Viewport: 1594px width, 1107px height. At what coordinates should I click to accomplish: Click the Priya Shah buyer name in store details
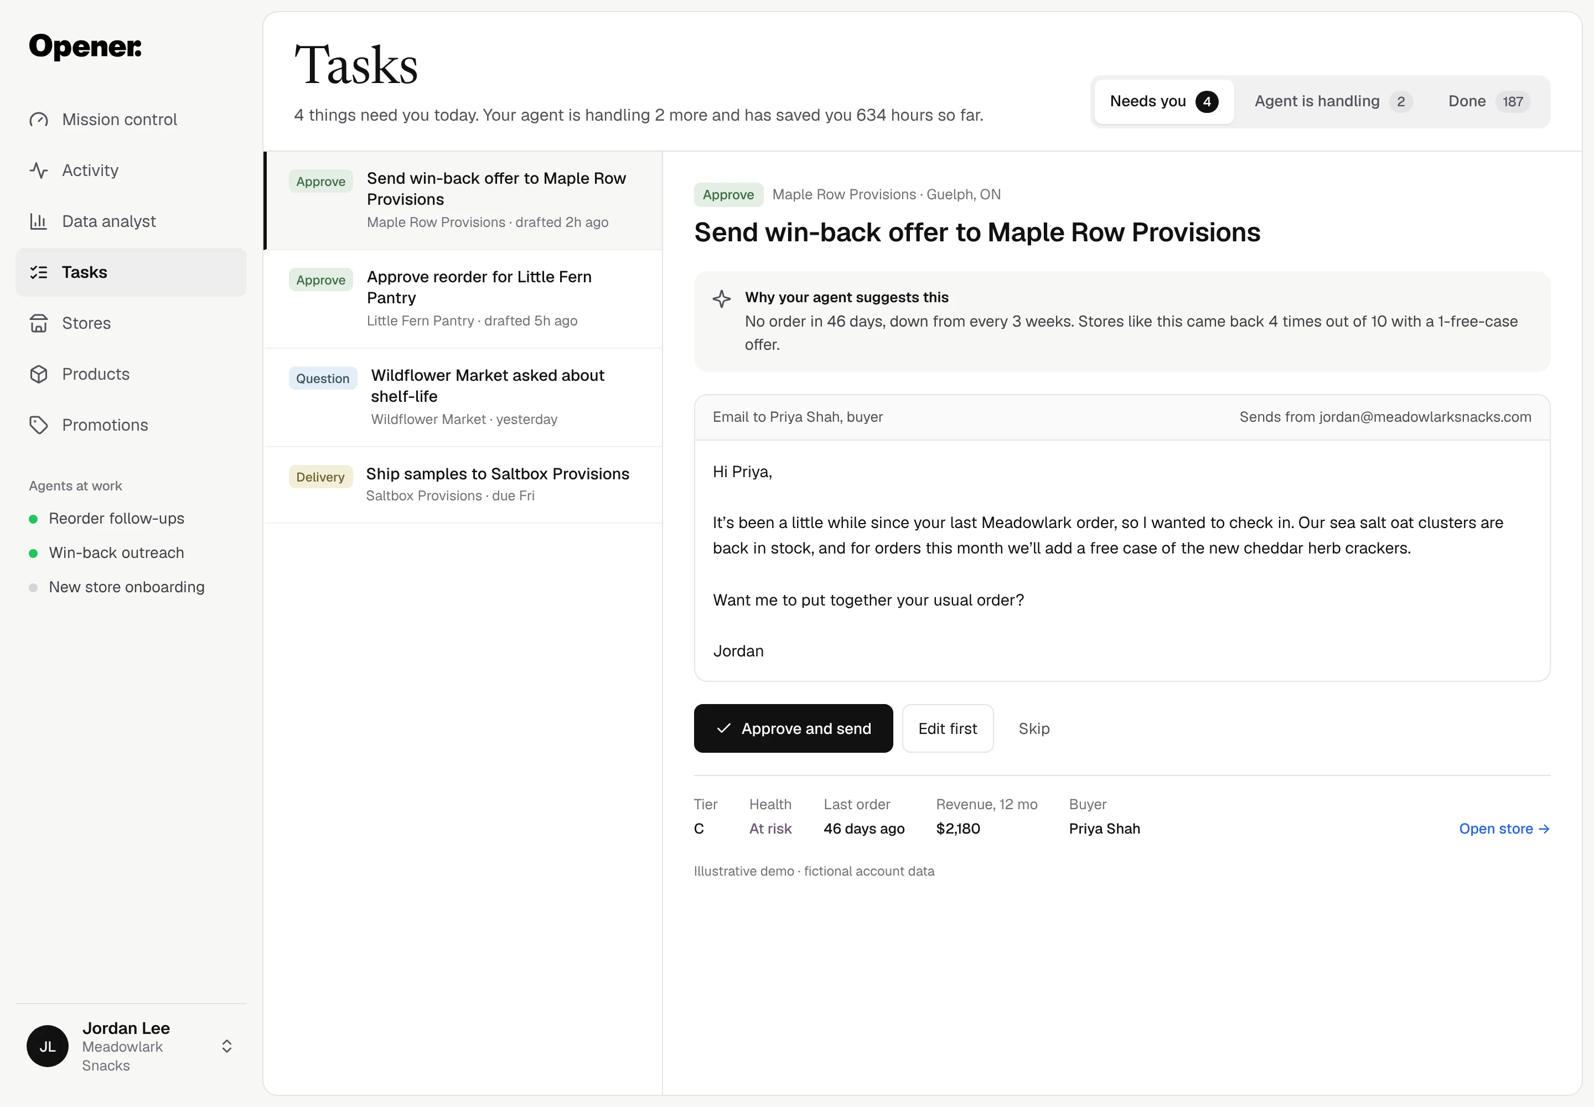pos(1104,829)
